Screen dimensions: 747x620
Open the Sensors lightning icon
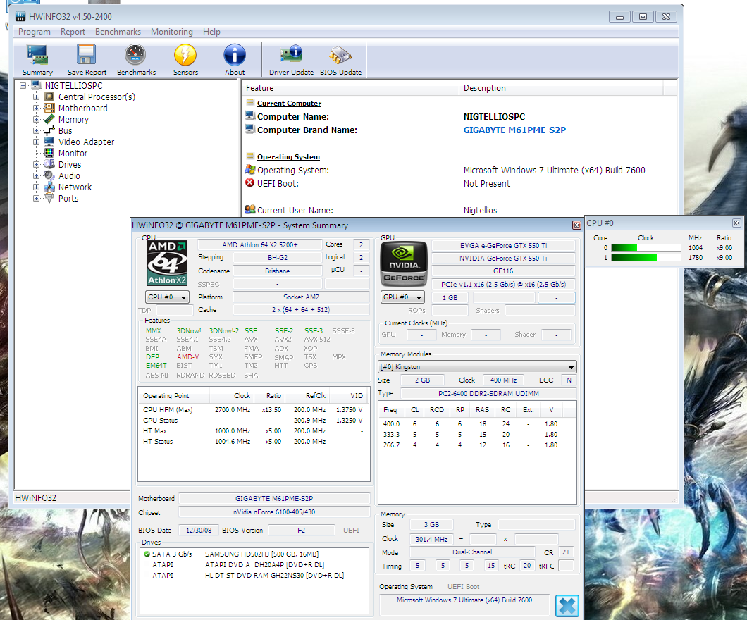(x=185, y=55)
